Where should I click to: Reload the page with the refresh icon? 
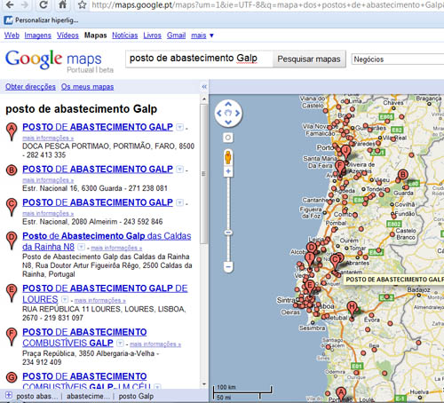[x=44, y=4]
